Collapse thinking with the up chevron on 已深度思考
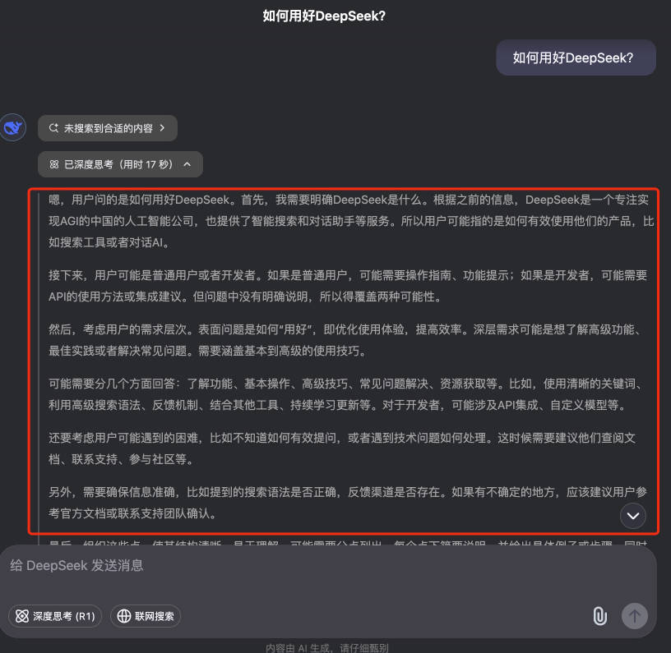 pos(187,164)
